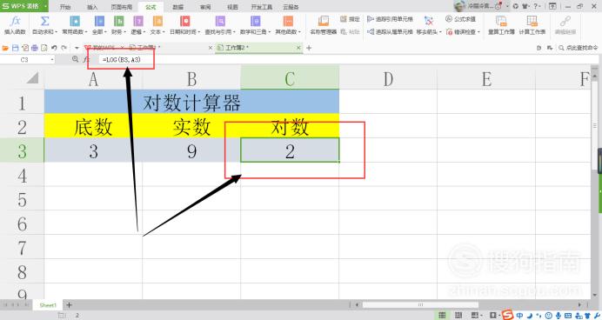Screen dimensions: 602x320
Task: Open the 财务 financial functions icon
Action: click(x=119, y=22)
